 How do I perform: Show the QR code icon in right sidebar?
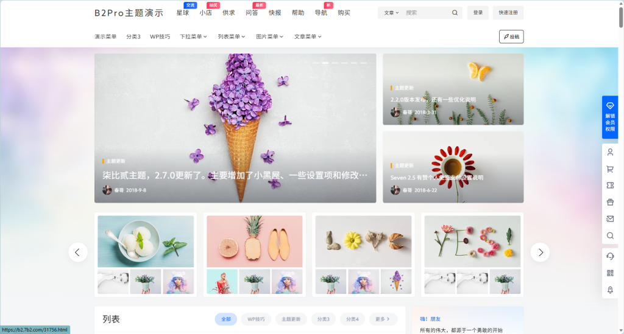(610, 273)
